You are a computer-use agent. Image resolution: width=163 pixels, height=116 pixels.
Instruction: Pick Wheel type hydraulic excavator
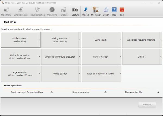[x=60, y=57]
